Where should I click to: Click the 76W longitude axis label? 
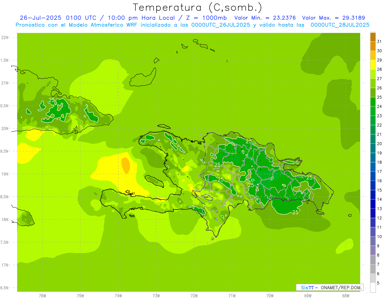(x=42, y=296)
